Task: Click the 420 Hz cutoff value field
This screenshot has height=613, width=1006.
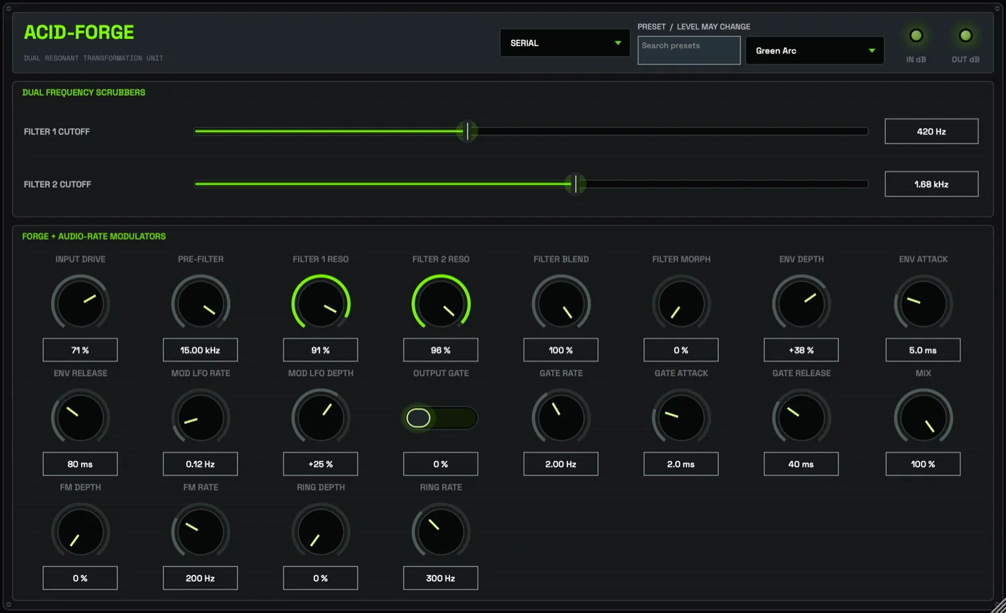Action: coord(932,131)
